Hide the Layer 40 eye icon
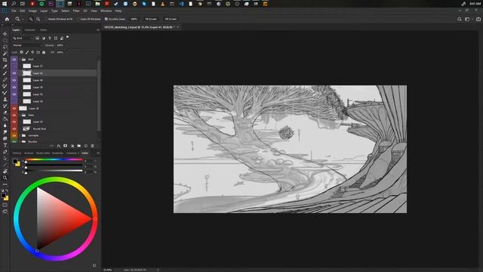Image resolution: width=483 pixels, height=272 pixels. click(14, 80)
